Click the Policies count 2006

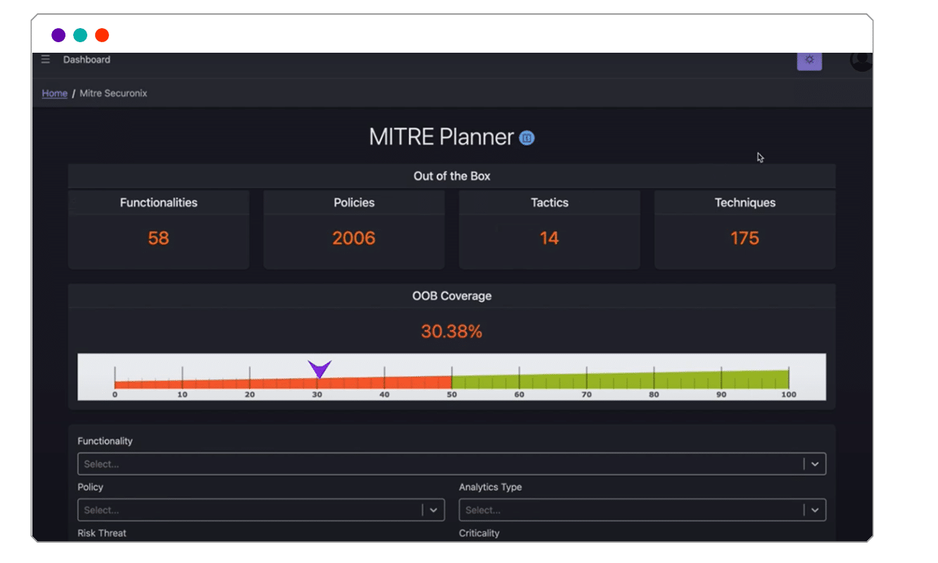354,238
